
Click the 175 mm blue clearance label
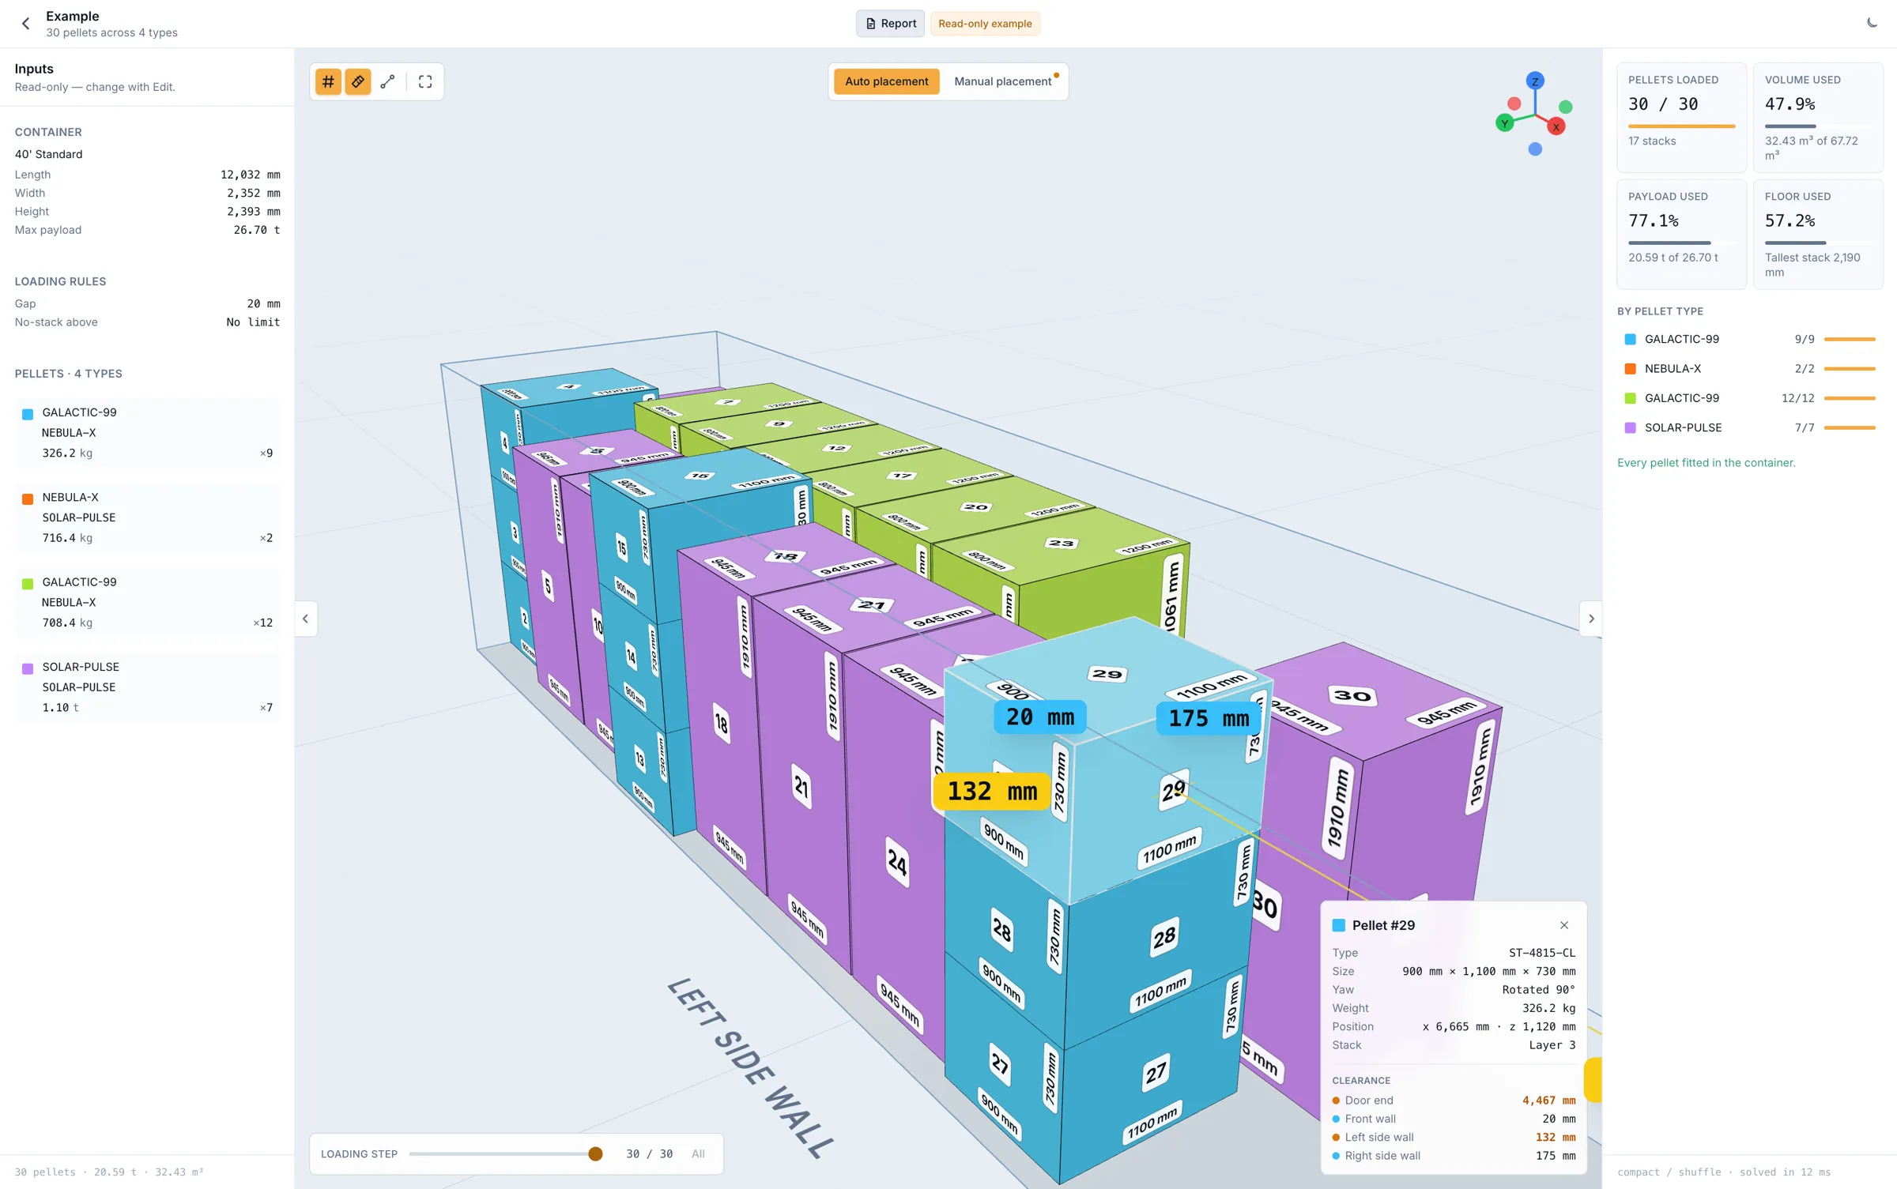tap(1209, 718)
